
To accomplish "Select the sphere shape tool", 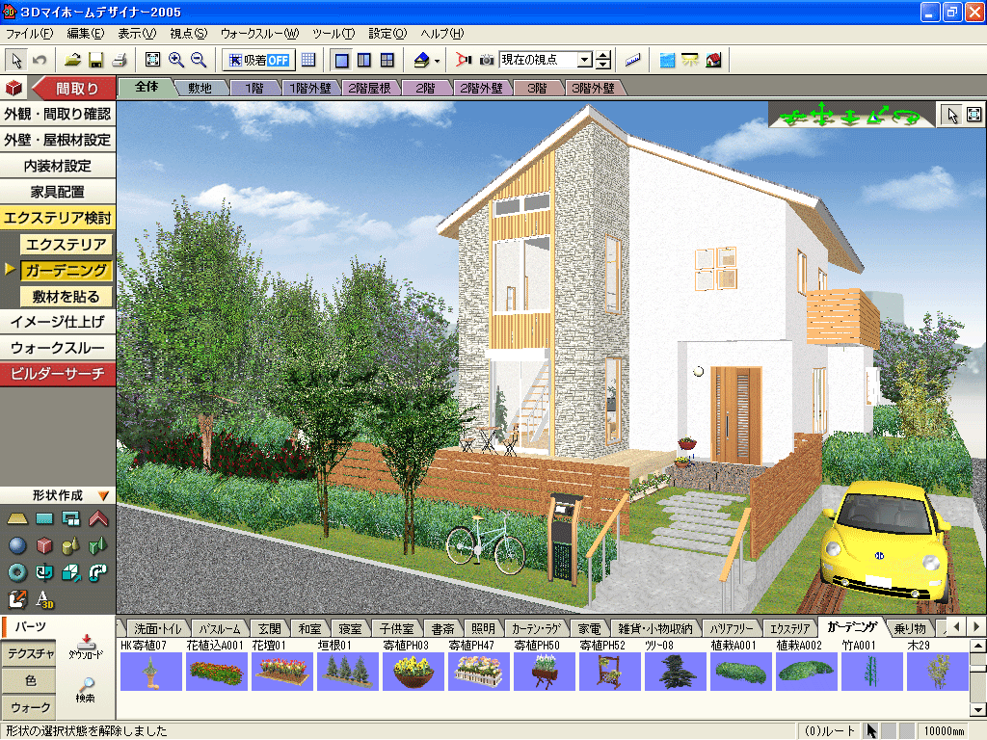I will (15, 545).
